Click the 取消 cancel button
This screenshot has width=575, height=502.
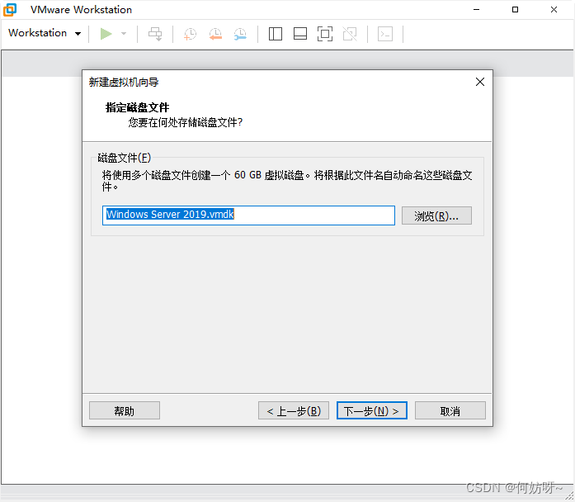coord(450,410)
